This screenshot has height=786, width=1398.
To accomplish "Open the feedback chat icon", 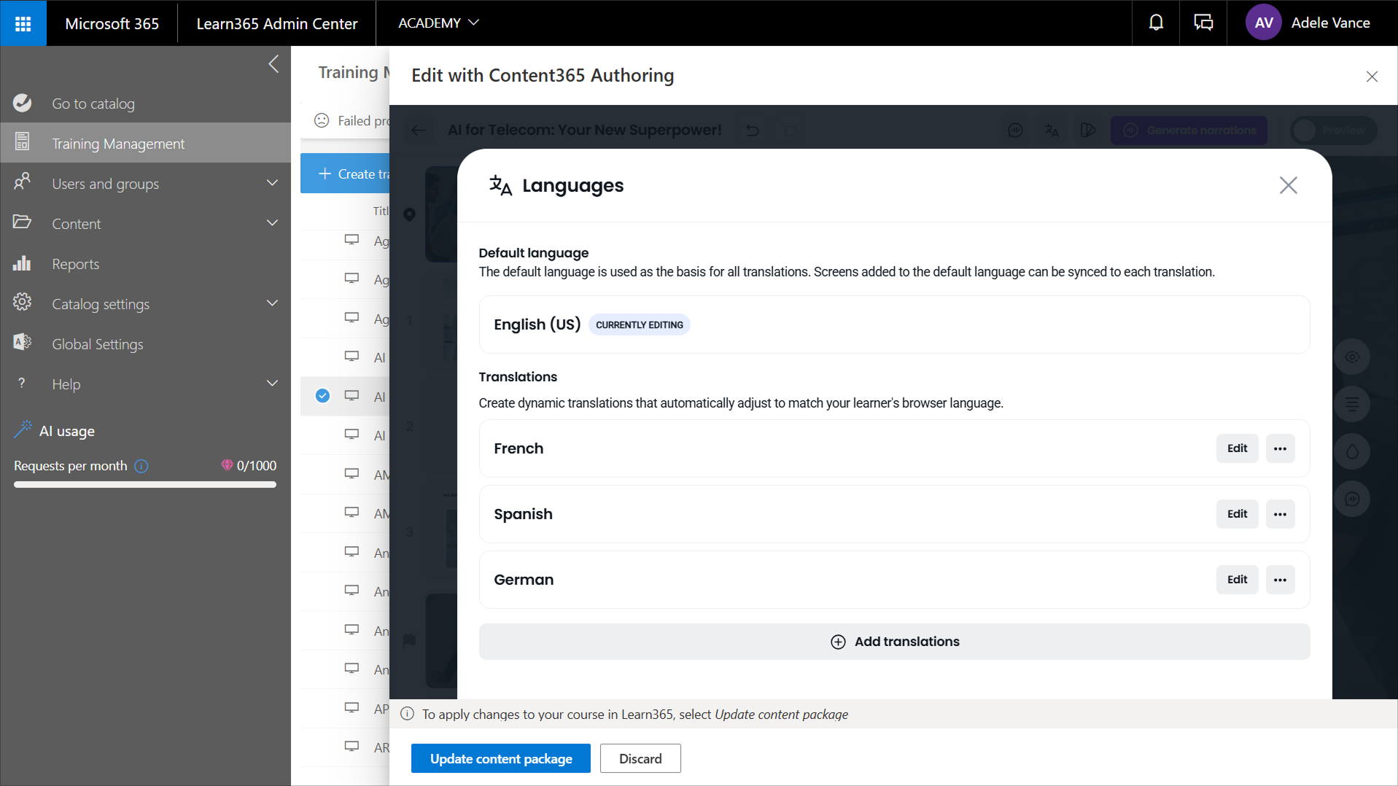I will point(1203,23).
